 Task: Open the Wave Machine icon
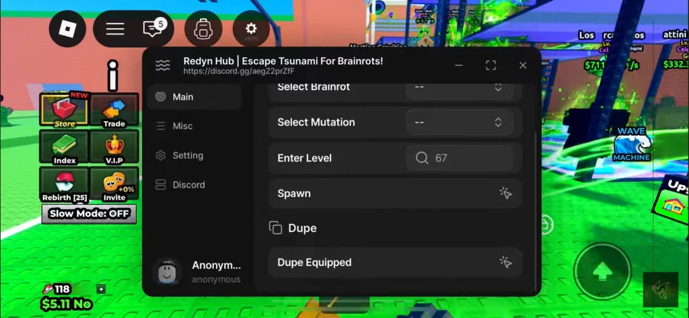click(631, 144)
